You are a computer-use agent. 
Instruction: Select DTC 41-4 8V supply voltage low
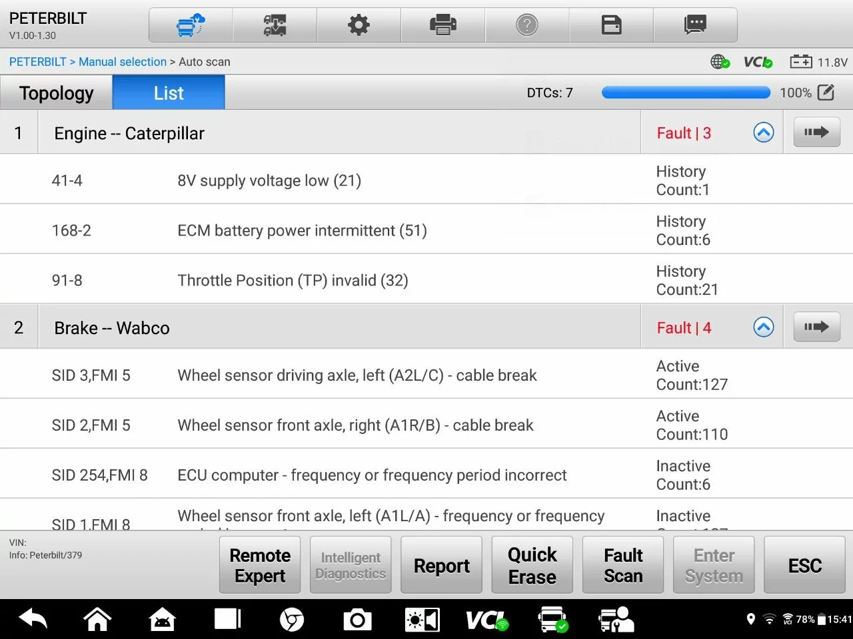click(426, 180)
